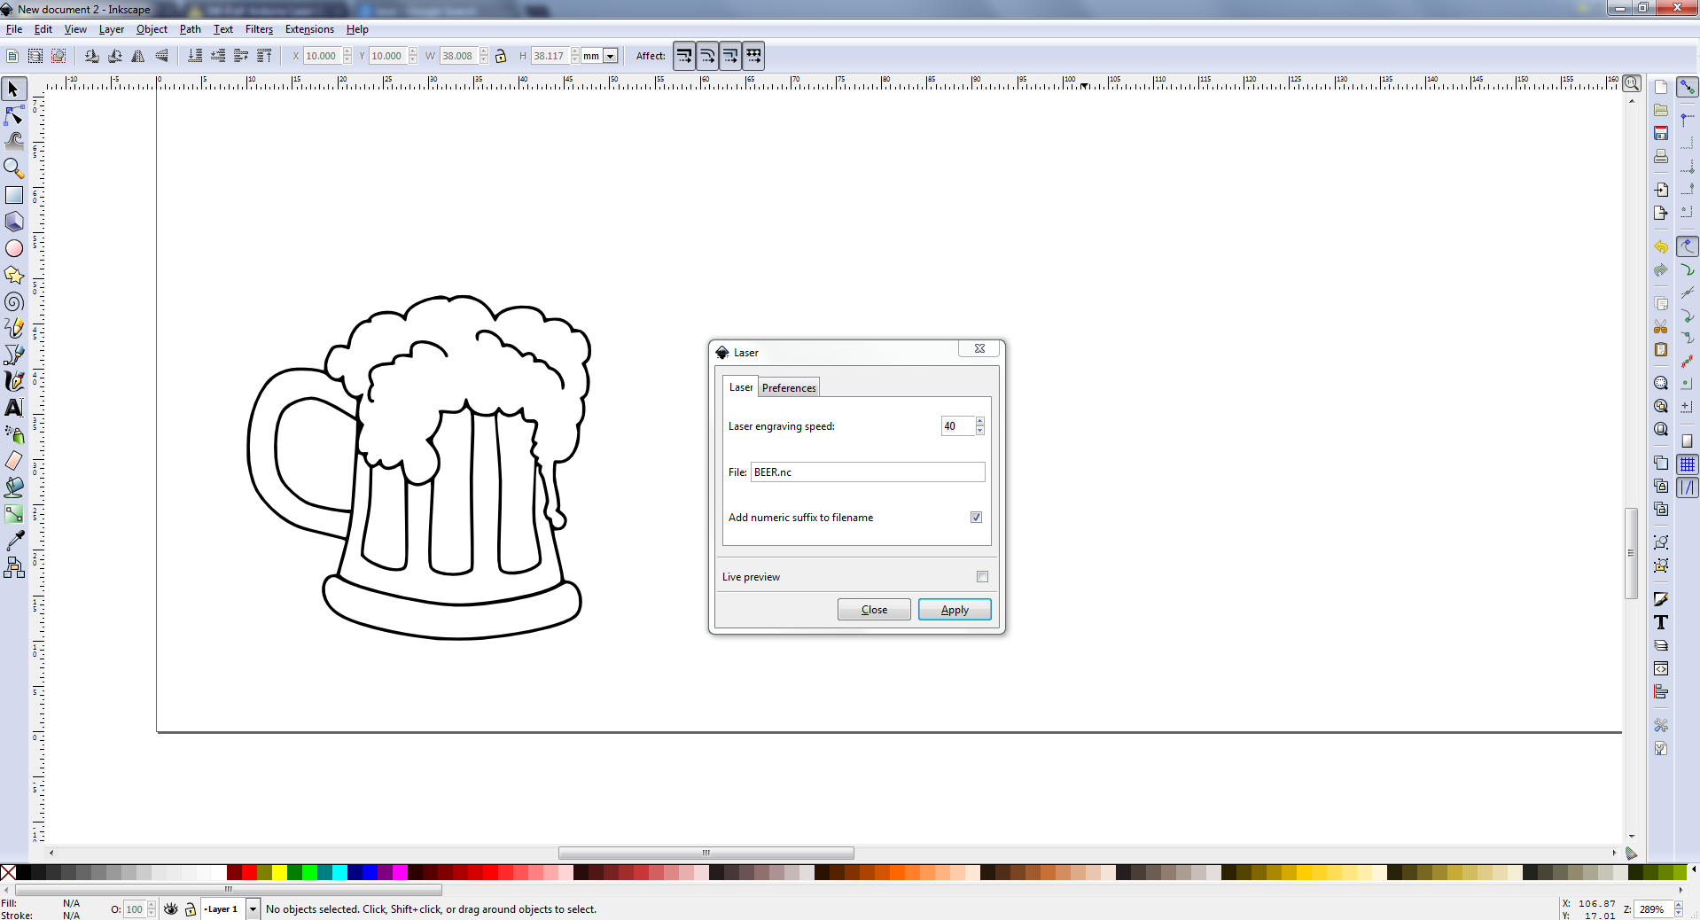Image resolution: width=1700 pixels, height=920 pixels.
Task: Toggle current layer lock
Action: pyautogui.click(x=190, y=909)
